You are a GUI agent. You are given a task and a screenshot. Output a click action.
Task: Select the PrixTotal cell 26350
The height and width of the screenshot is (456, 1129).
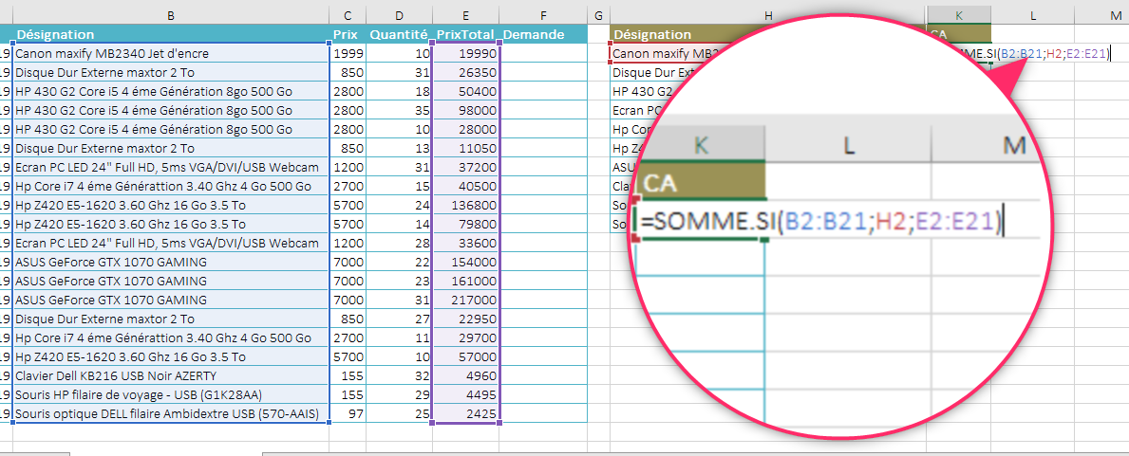[x=466, y=72]
